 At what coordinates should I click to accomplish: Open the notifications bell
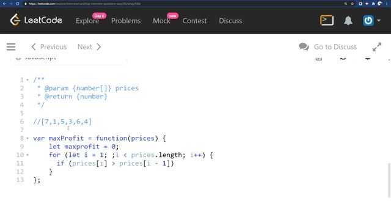[x=348, y=20]
